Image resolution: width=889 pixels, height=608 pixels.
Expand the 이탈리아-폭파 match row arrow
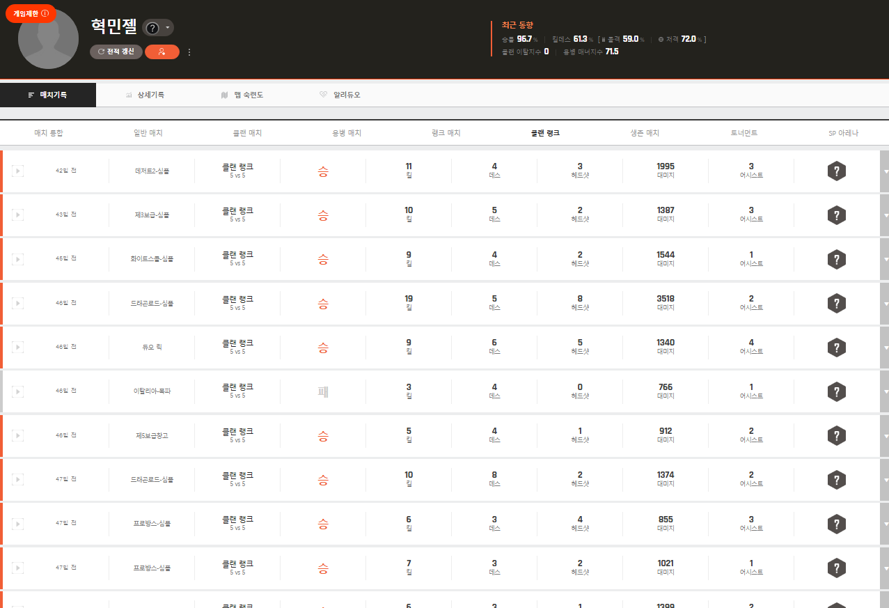click(x=884, y=392)
